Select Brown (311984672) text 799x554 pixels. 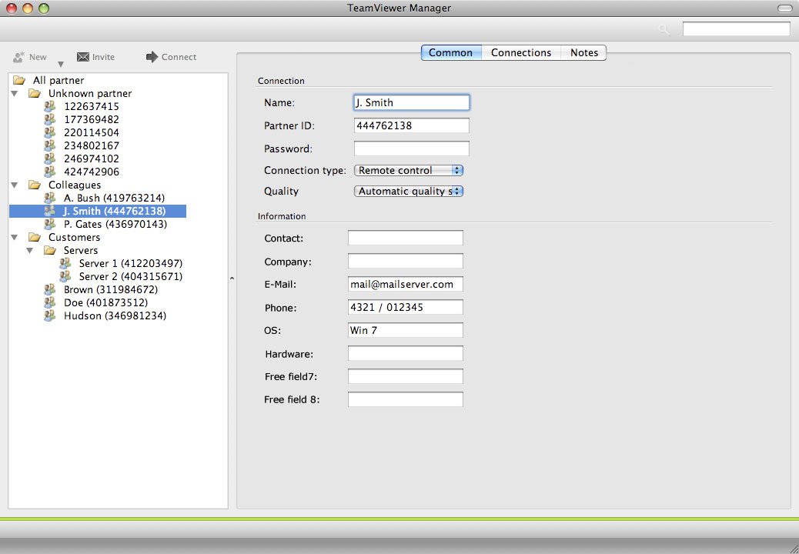point(111,289)
